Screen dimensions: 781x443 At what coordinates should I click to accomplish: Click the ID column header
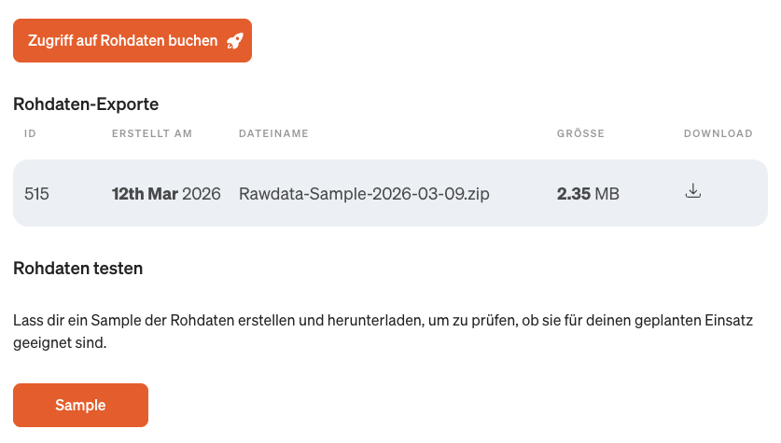tap(30, 133)
